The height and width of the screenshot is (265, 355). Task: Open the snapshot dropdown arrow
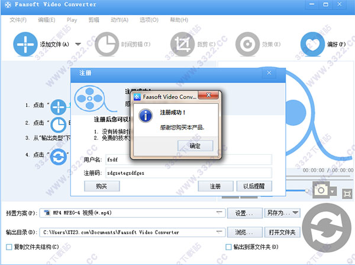pos(333,192)
